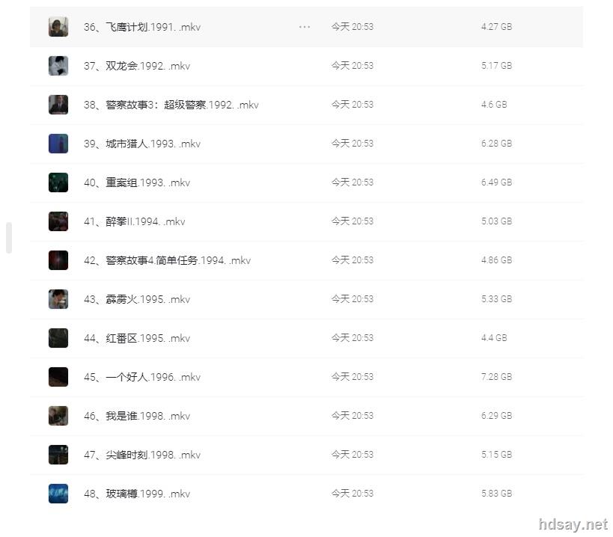Image resolution: width=613 pixels, height=537 pixels.
Task: Click thumbnail icon of 36、飞鹰计划.1991
Action: [x=58, y=27]
